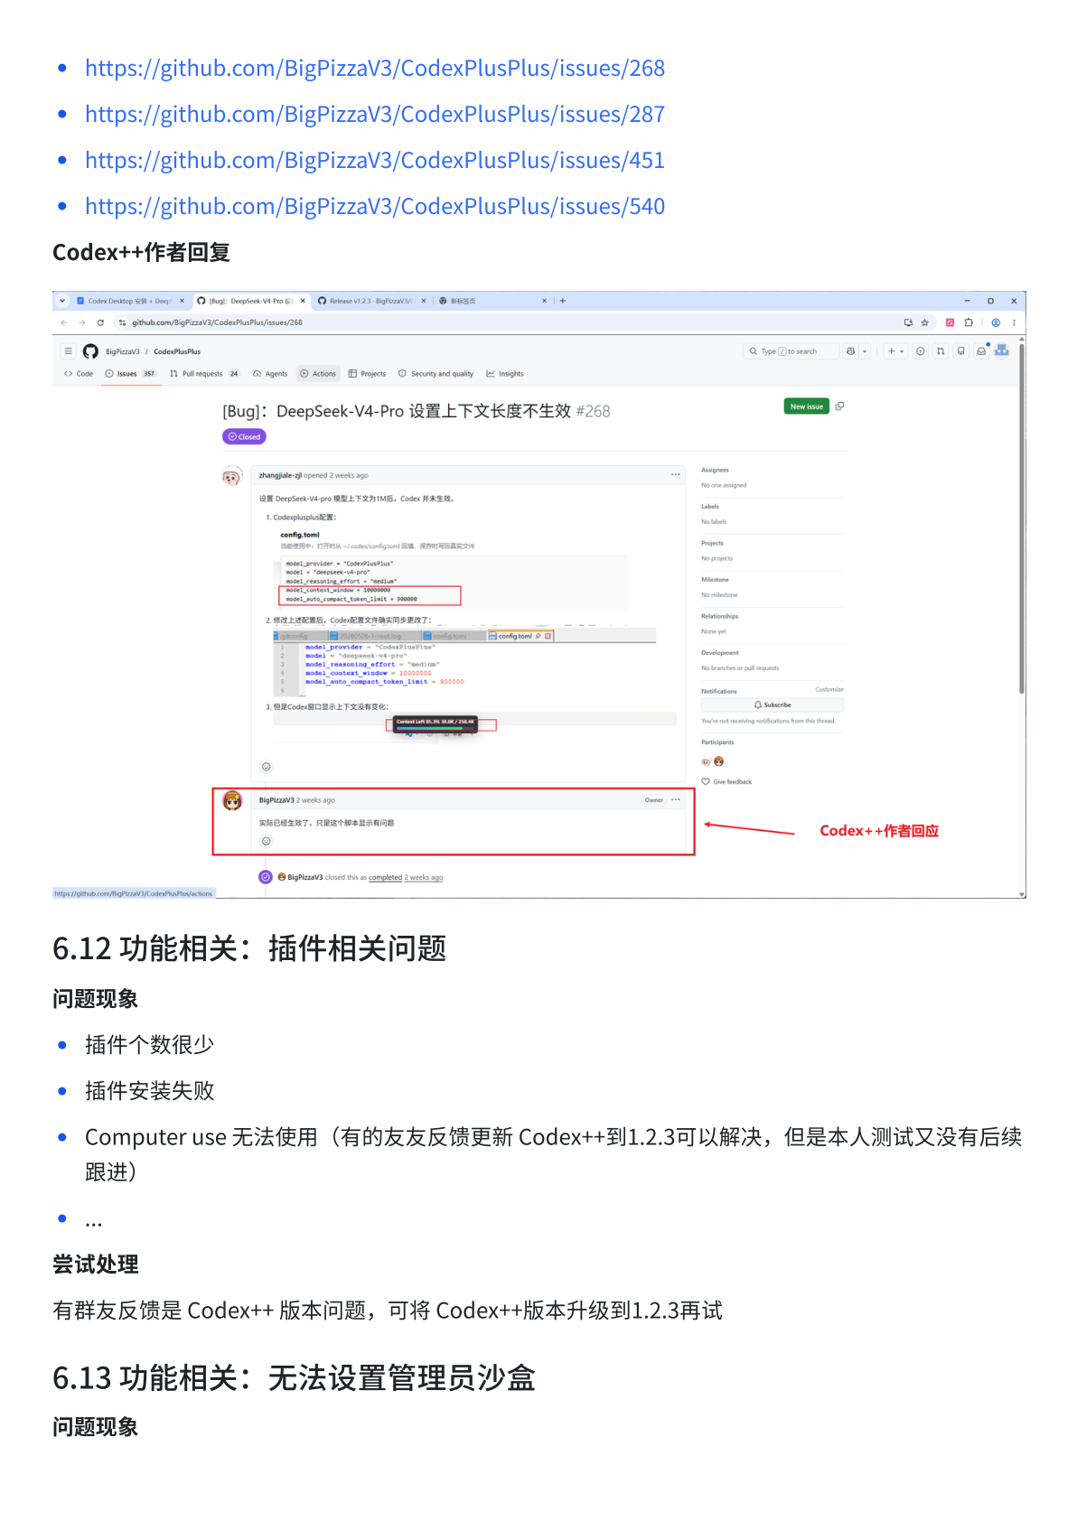
Task: Open the repository Code tab
Action: coord(79,374)
